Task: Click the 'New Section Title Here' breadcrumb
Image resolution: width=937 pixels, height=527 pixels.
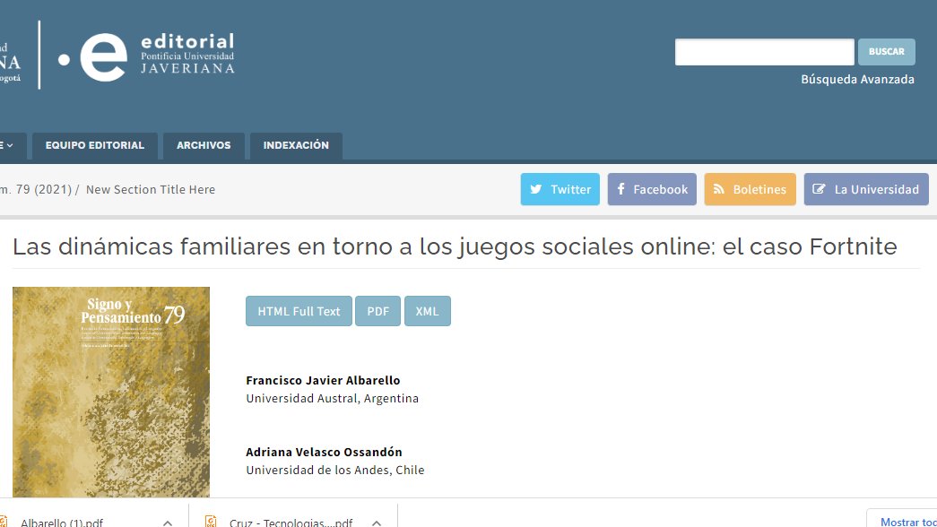Action: [151, 189]
